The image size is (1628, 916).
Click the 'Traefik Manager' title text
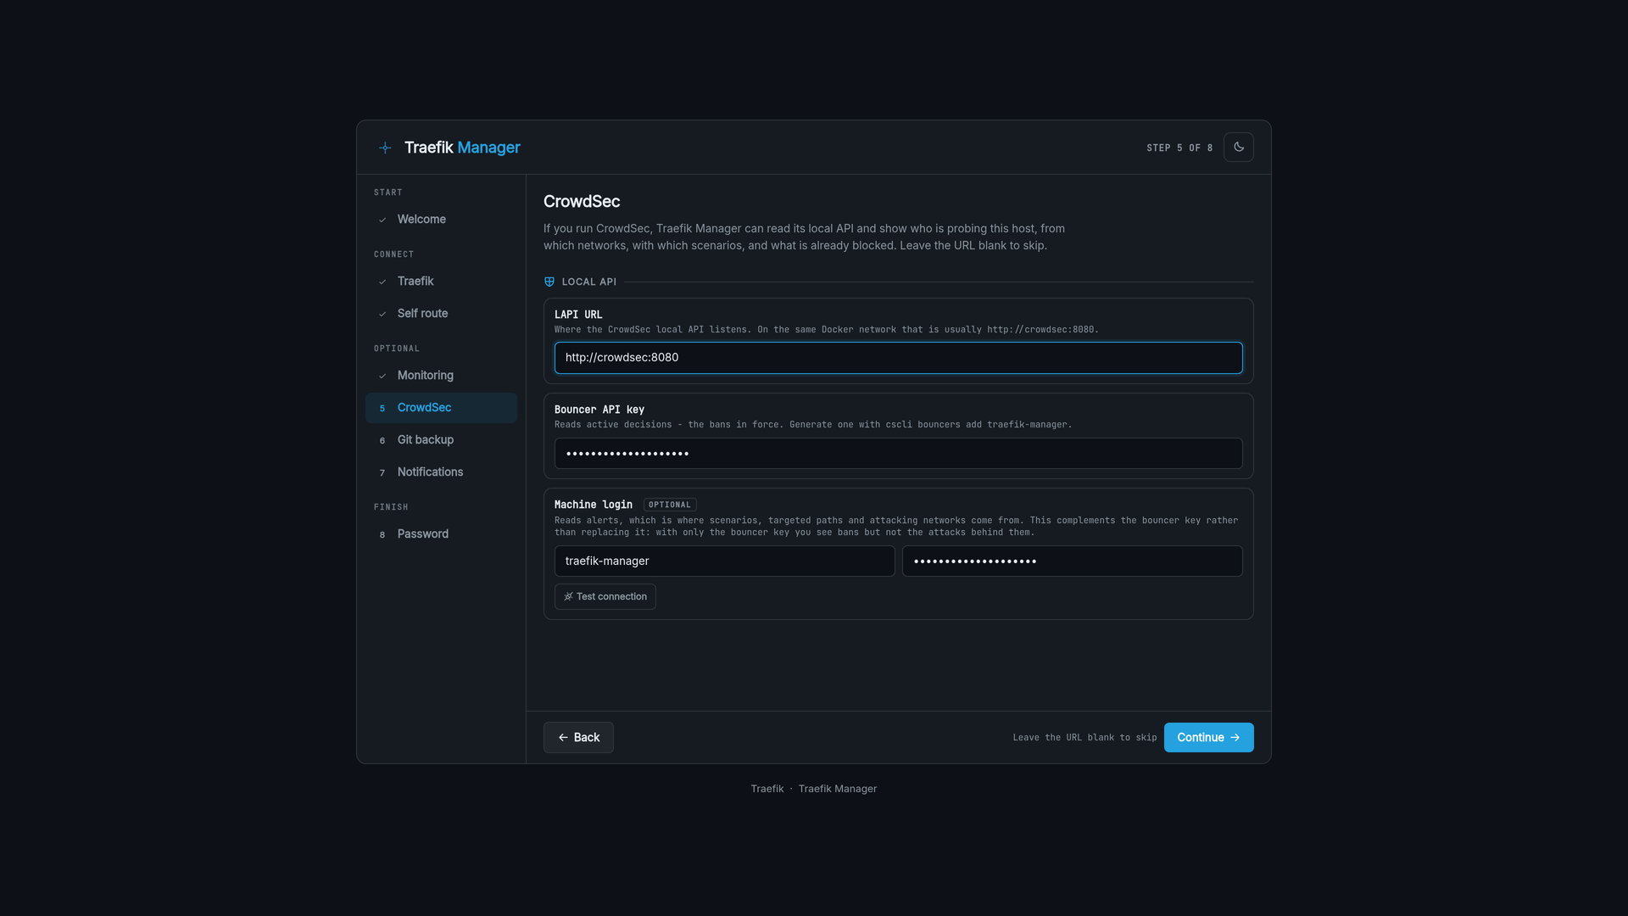pos(462,148)
